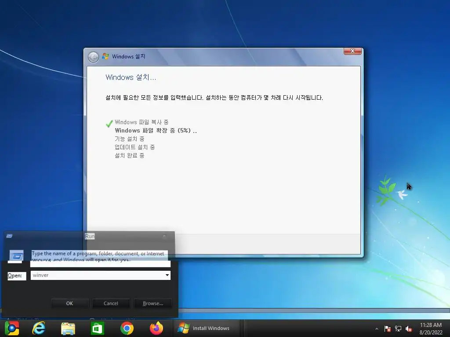Click Browse... in the Run dialog

click(152, 303)
